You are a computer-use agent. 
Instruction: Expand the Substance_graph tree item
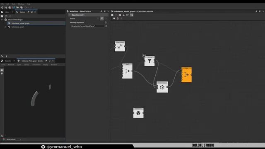(5, 27)
